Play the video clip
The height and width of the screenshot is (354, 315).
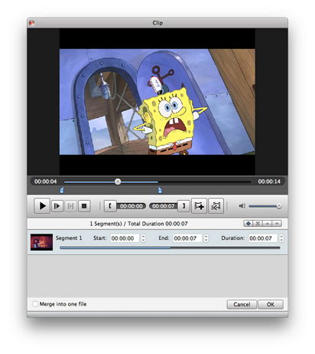[x=42, y=205]
